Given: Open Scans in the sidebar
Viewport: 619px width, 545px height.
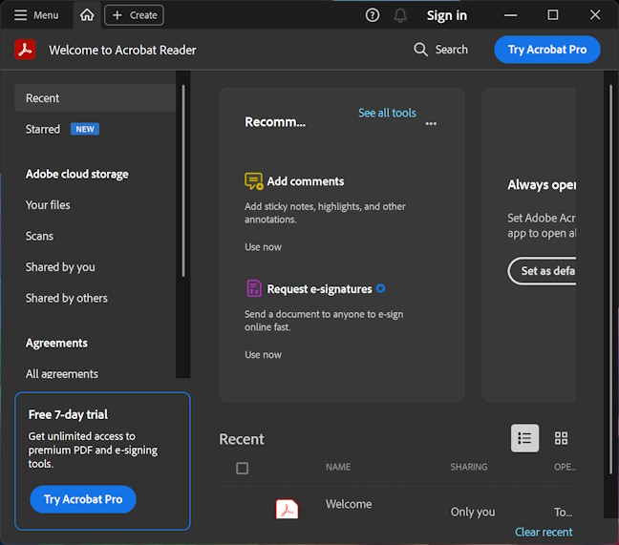Looking at the screenshot, I should (39, 236).
